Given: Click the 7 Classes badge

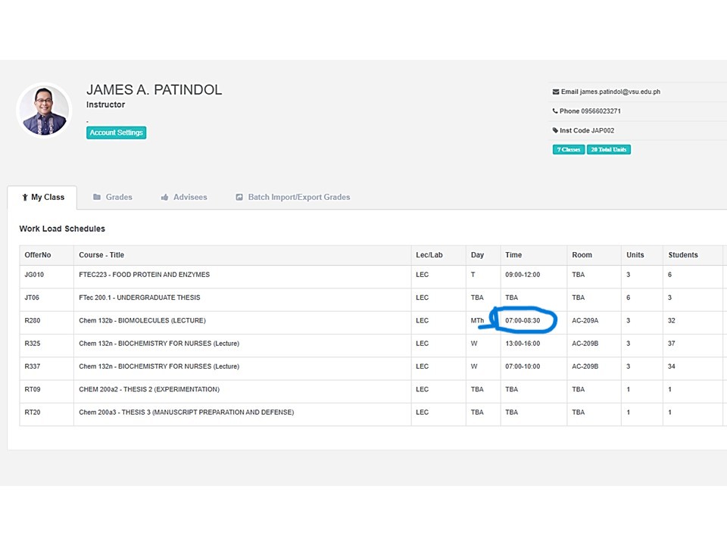Looking at the screenshot, I should coord(569,150).
